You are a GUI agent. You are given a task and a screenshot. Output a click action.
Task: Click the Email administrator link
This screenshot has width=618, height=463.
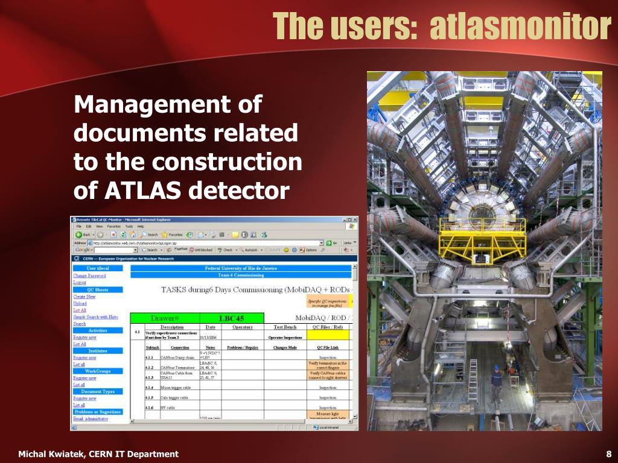pos(91,418)
